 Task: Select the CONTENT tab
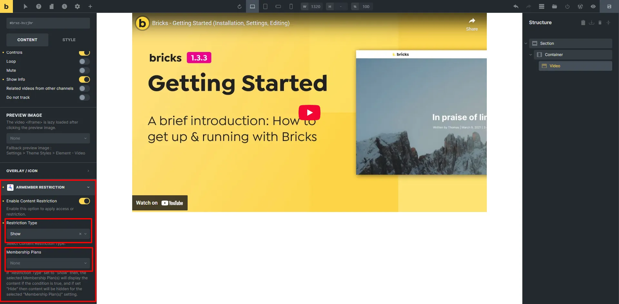pyautogui.click(x=27, y=40)
